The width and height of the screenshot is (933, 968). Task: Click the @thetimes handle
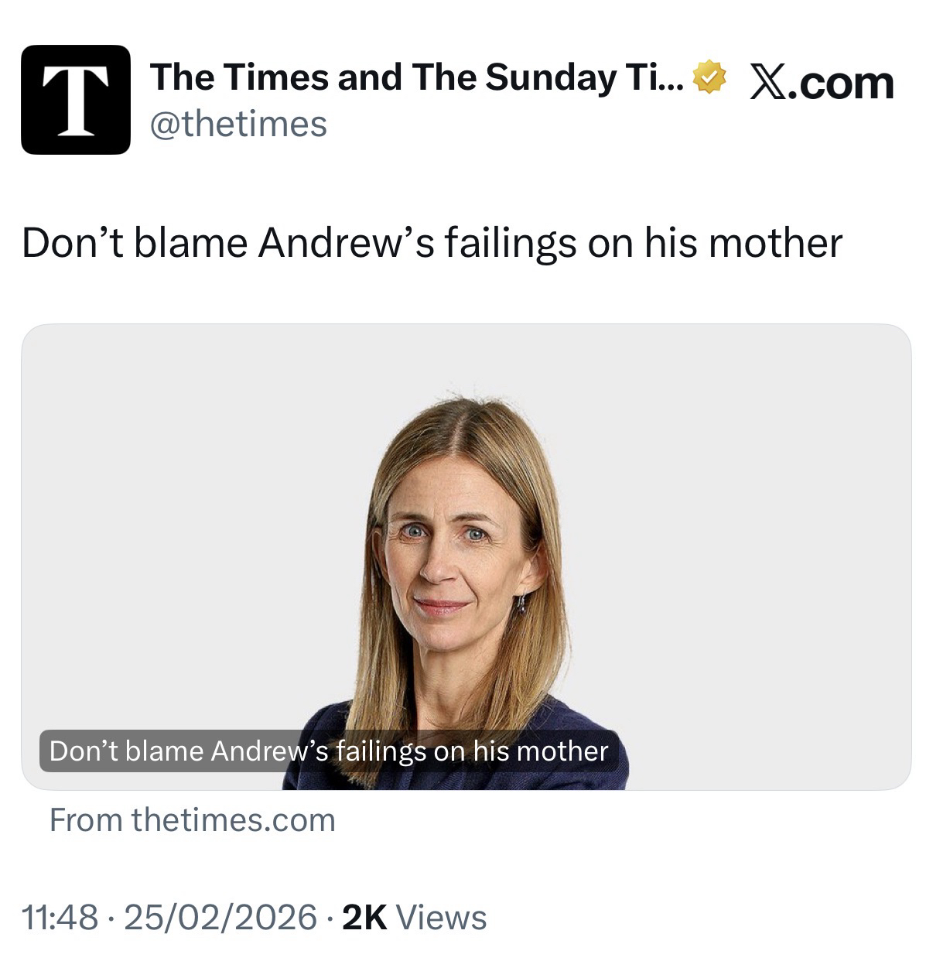238,124
